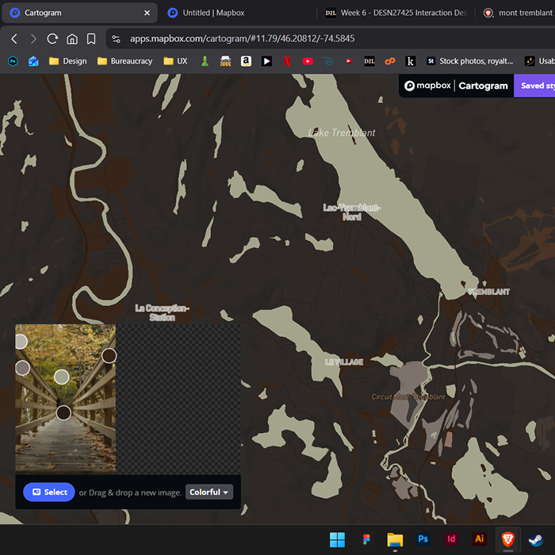The width and height of the screenshot is (555, 555).
Task: Click the Lake Tremblant map label
Action: click(342, 132)
